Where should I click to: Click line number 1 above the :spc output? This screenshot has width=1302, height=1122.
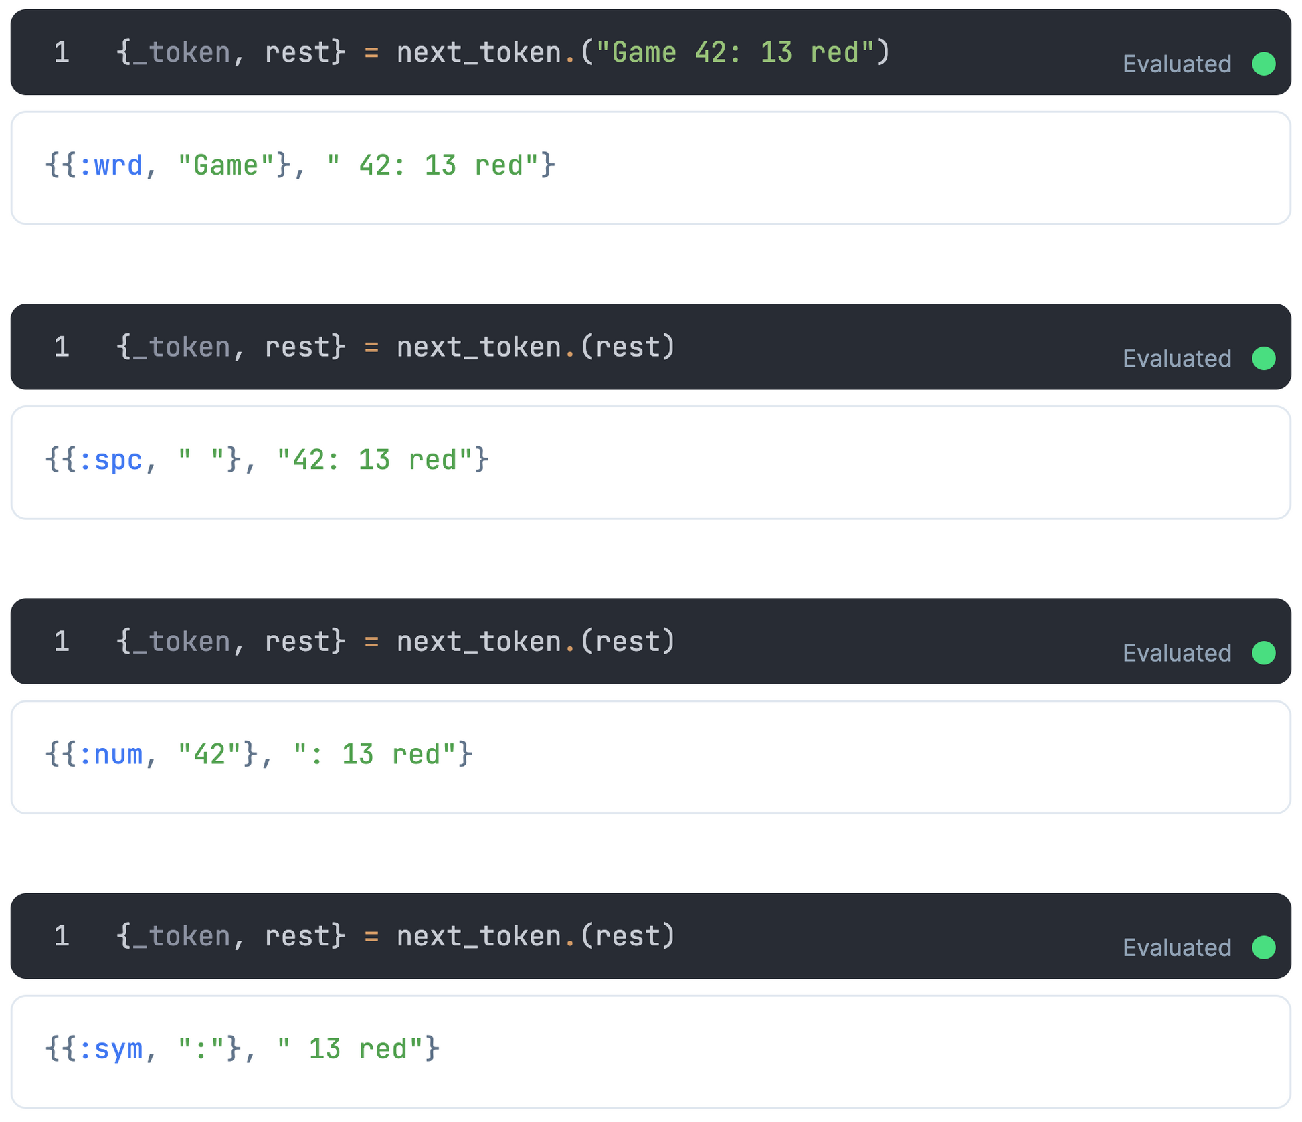click(x=62, y=347)
